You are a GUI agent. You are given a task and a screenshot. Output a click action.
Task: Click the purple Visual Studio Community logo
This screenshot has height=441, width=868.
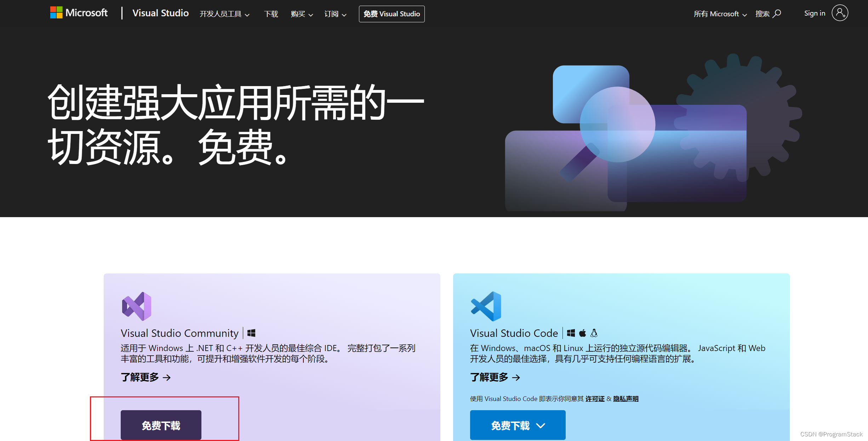(x=137, y=306)
